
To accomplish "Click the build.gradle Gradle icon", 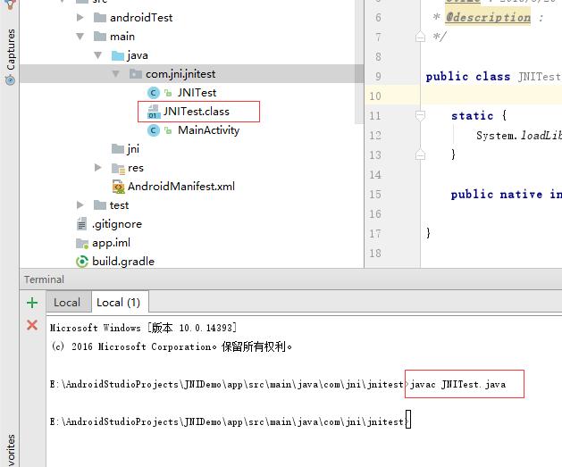I will 82,262.
